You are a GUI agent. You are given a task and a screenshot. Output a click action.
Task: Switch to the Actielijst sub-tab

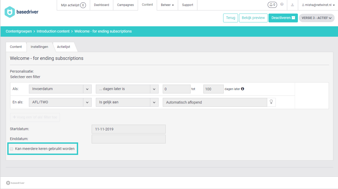(64, 47)
